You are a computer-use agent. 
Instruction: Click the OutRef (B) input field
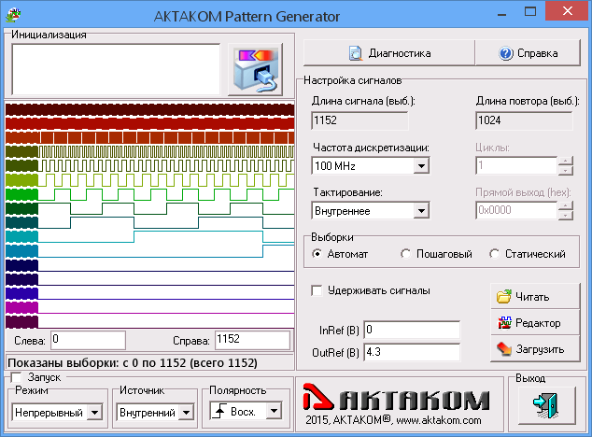click(x=412, y=352)
